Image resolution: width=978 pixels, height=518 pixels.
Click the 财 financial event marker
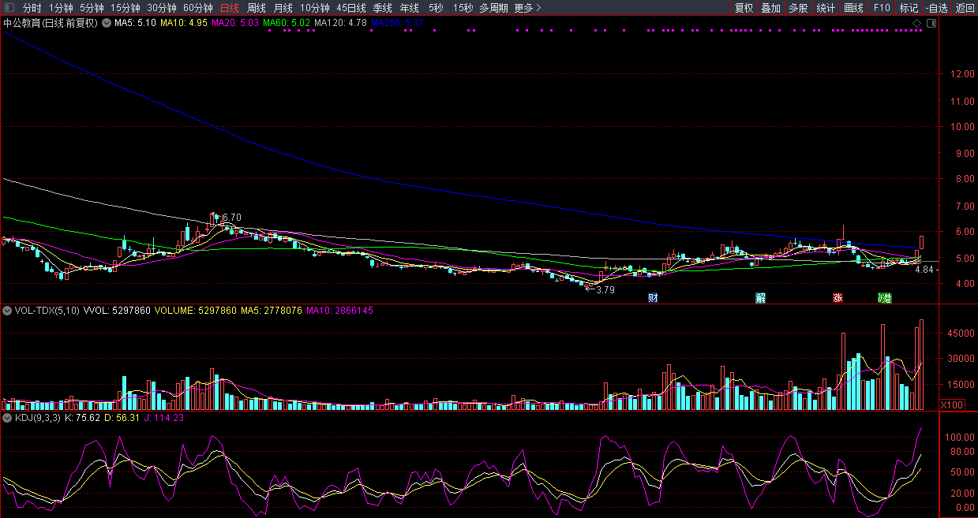653,298
